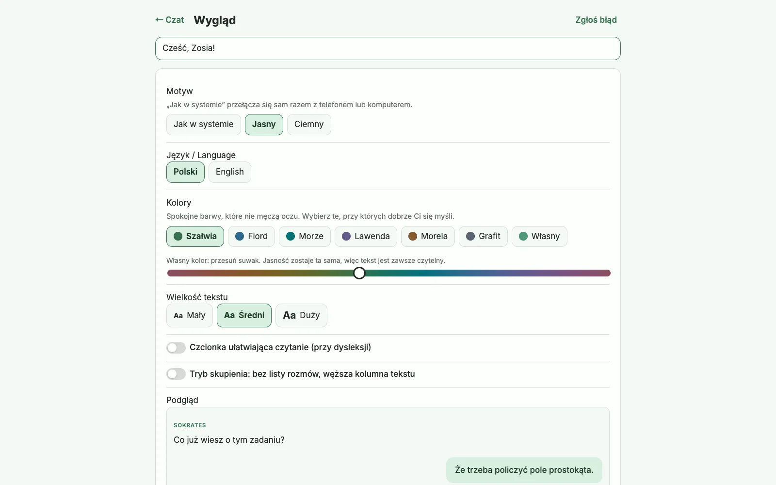Set text size to Duży
Viewport: 776px width, 485px height.
pos(301,316)
